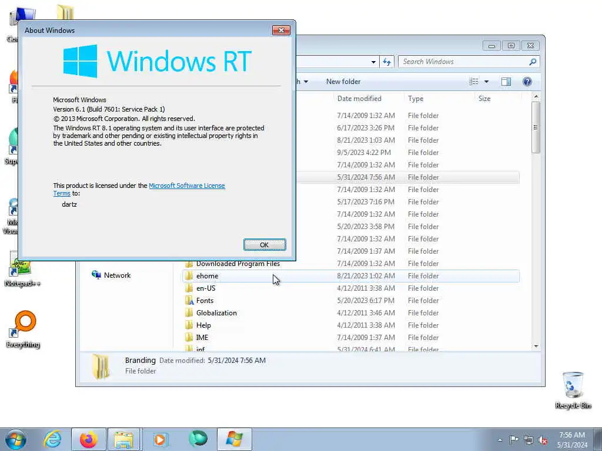Open the Action Center flag tray icon

pyautogui.click(x=514, y=440)
